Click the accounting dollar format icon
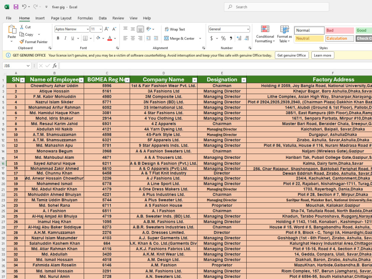The image size is (372, 279). [x=211, y=38]
